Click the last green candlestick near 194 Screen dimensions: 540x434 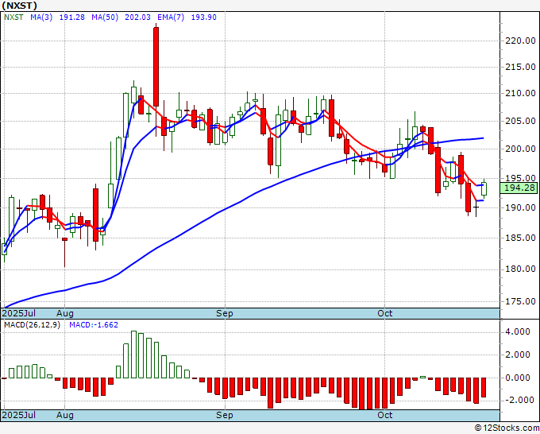[484, 189]
